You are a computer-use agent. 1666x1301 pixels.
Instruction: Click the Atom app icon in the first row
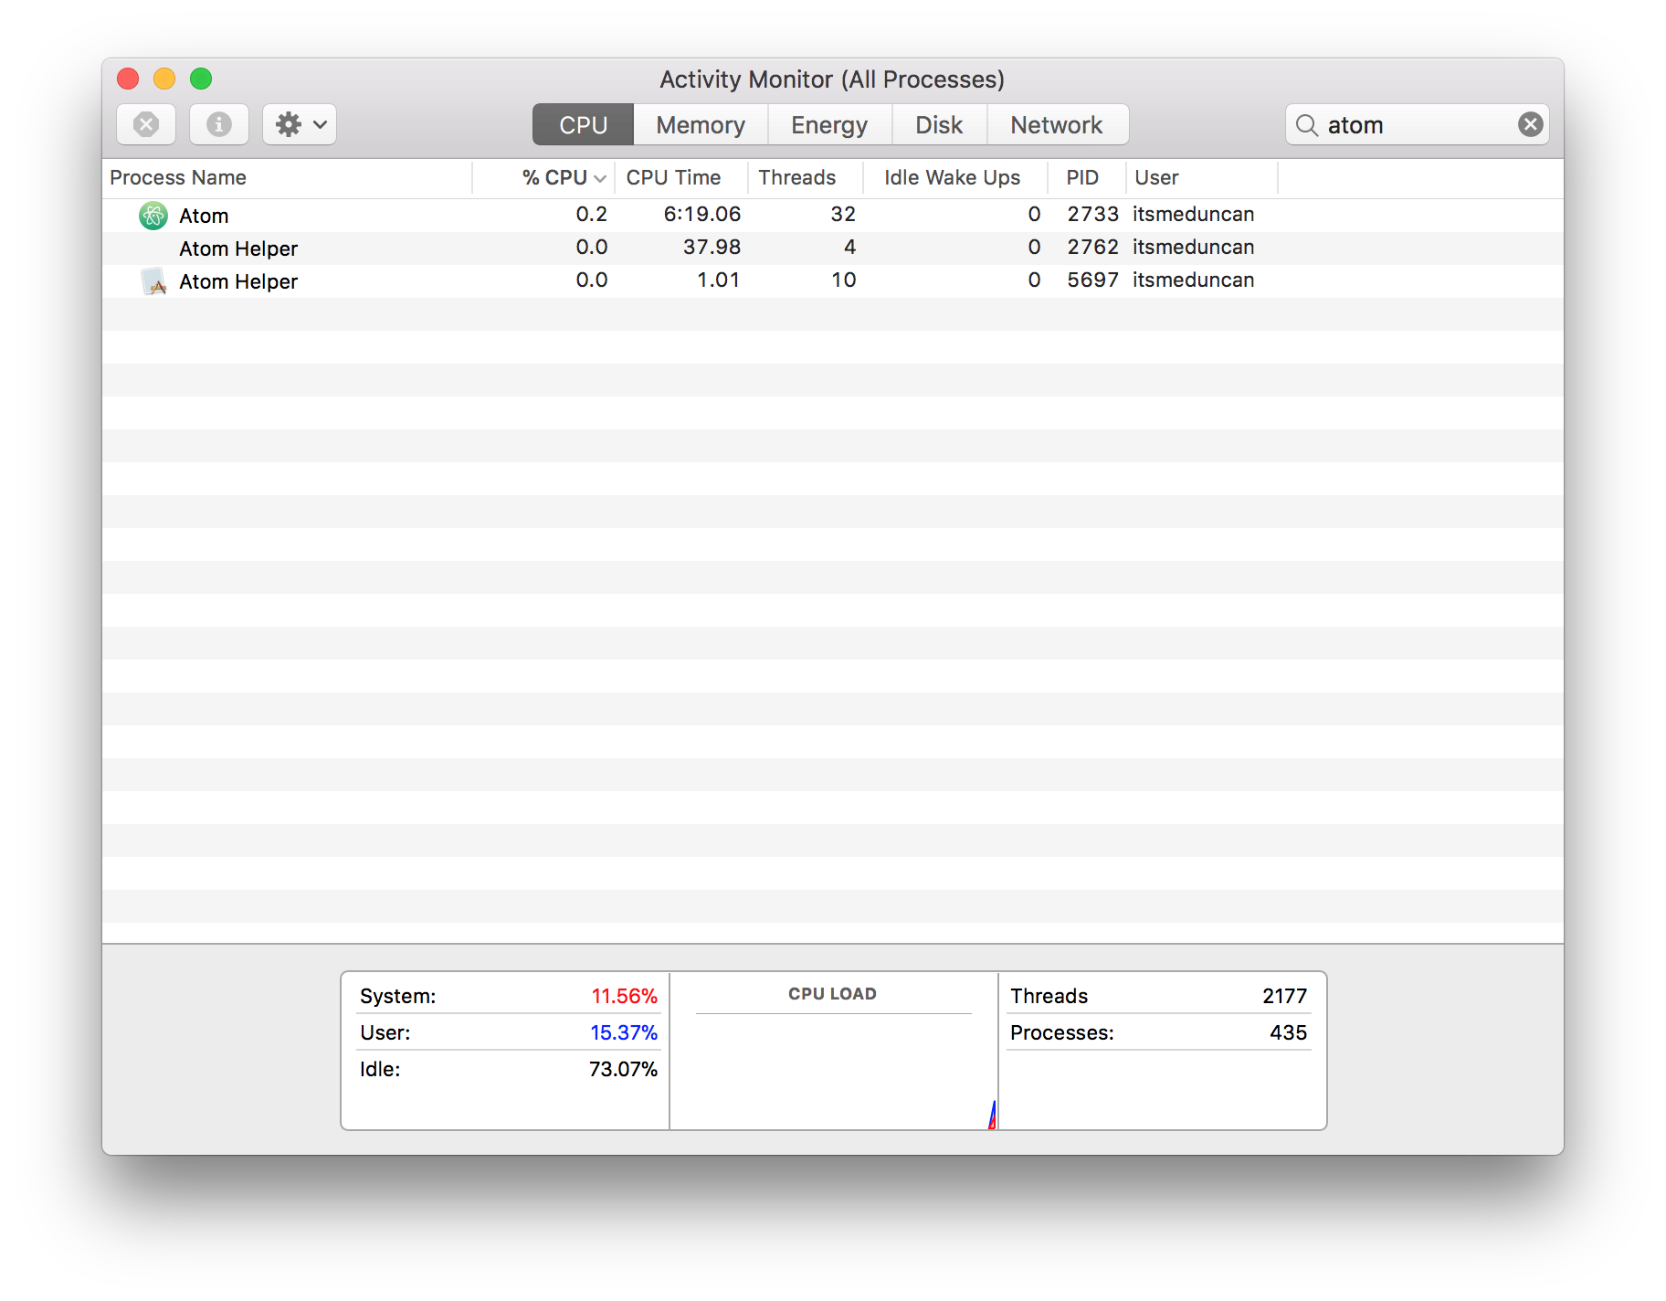pos(153,216)
